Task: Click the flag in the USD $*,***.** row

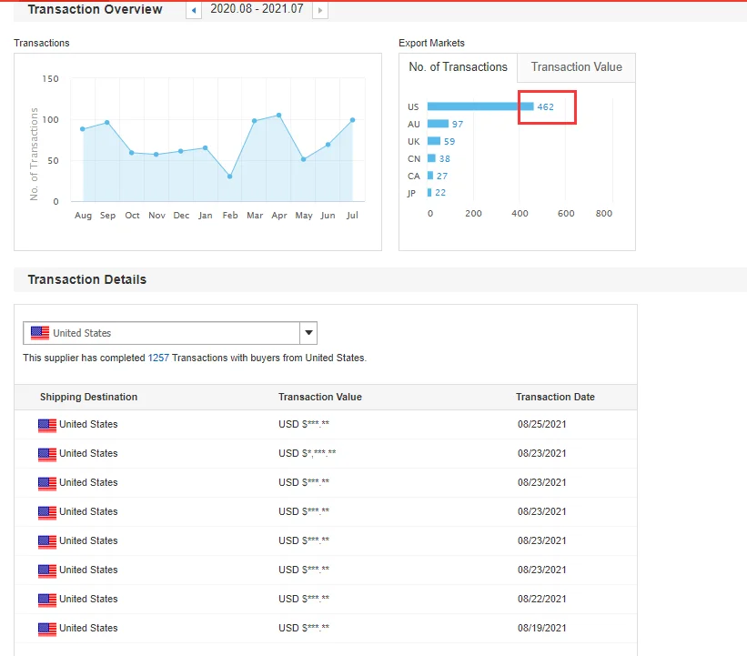Action: 47,454
